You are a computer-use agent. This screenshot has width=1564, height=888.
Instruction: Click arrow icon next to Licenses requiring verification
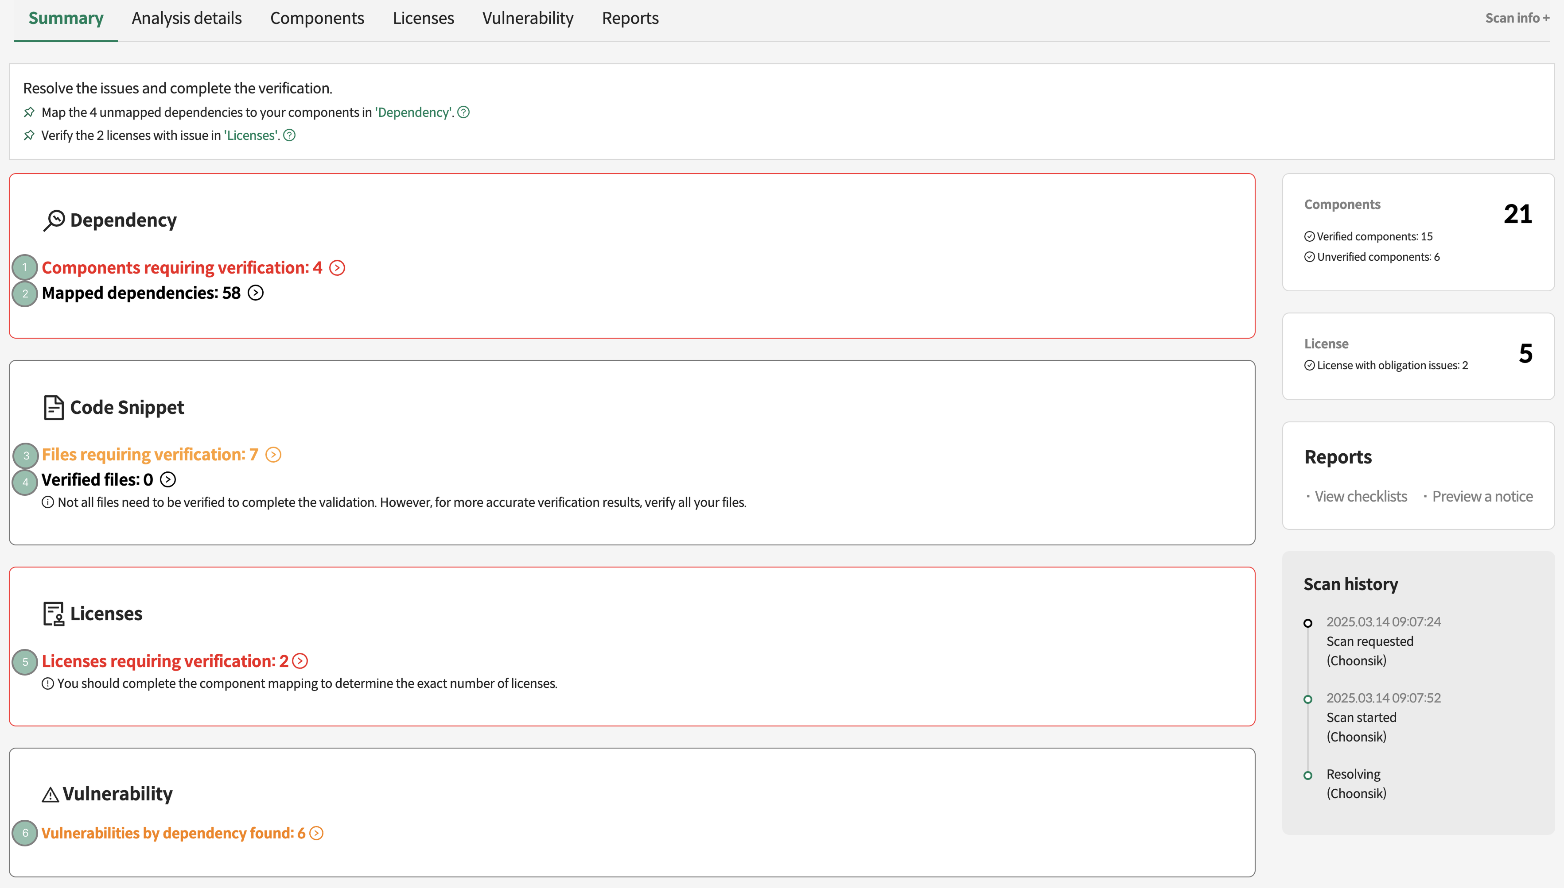(300, 661)
